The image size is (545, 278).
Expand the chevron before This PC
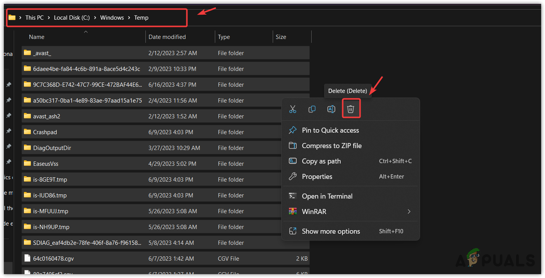(x=20, y=18)
